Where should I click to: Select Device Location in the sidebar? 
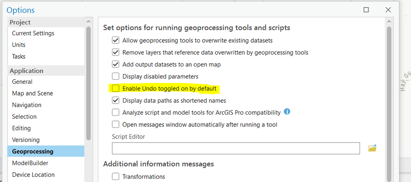33,175
